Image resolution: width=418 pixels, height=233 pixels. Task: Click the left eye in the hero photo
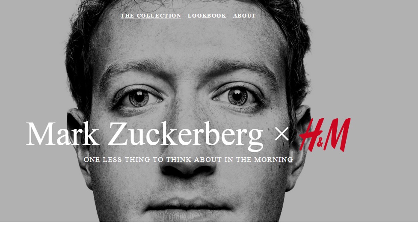[x=139, y=98]
